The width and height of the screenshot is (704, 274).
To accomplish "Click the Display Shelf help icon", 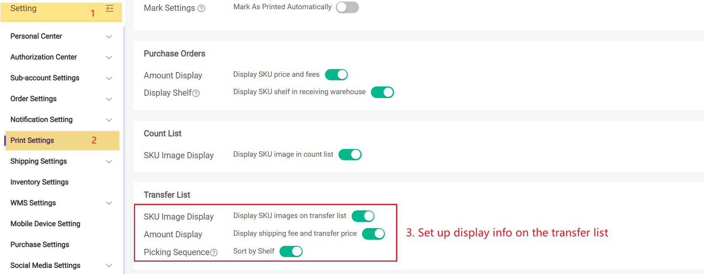I will [196, 93].
